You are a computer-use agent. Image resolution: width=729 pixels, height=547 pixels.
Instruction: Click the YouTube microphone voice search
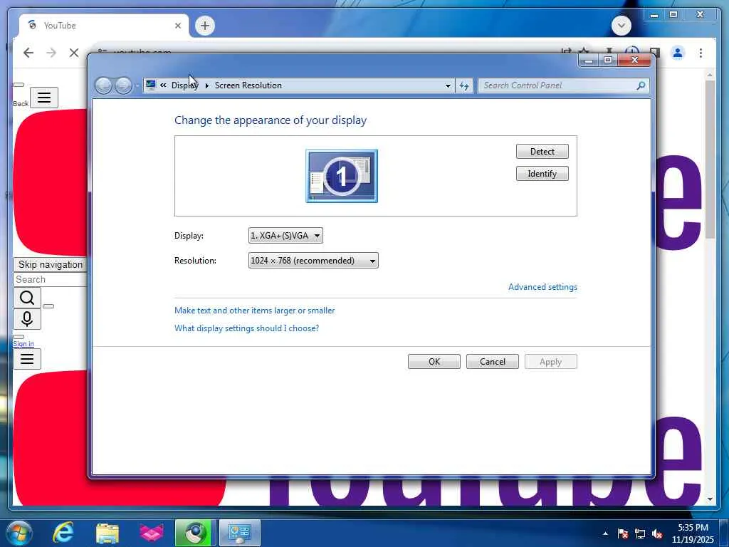27,319
